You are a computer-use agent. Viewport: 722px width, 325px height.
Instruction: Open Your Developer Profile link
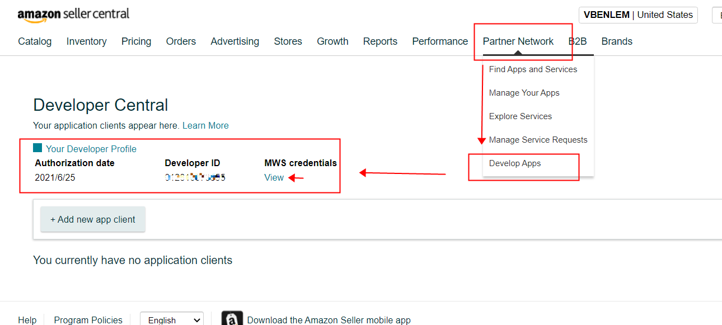91,149
